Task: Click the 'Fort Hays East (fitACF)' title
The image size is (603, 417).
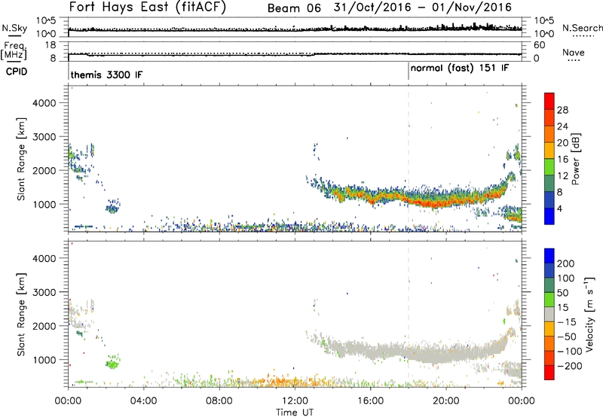Action: pos(148,8)
